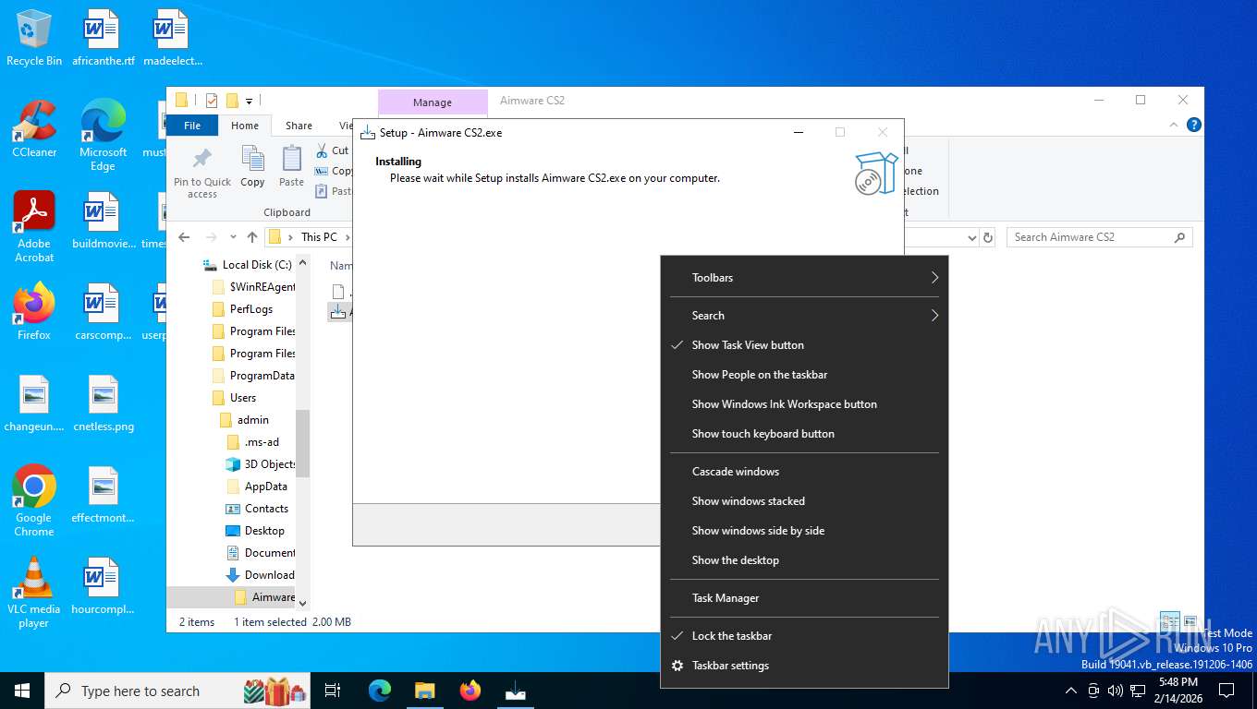
Task: Open Task Manager from context menu
Action: 804,598
